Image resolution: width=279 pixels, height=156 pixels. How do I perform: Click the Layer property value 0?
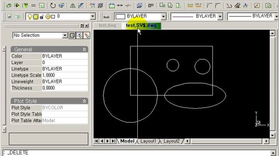pos(65,62)
